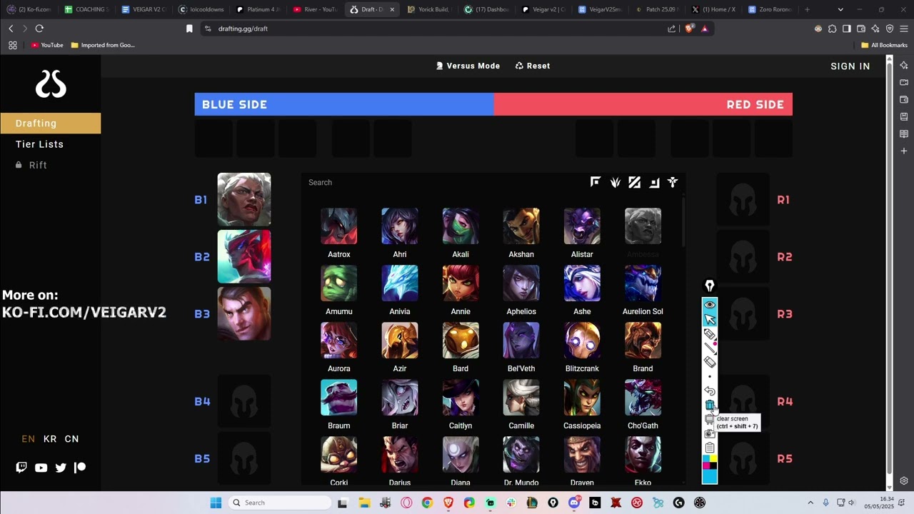The height and width of the screenshot is (514, 914).
Task: Open the Brave browser taskbar icon
Action: 448,503
